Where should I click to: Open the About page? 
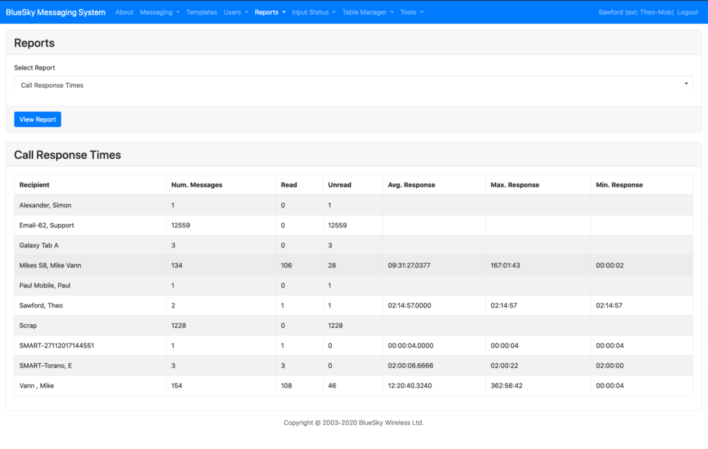pos(124,12)
